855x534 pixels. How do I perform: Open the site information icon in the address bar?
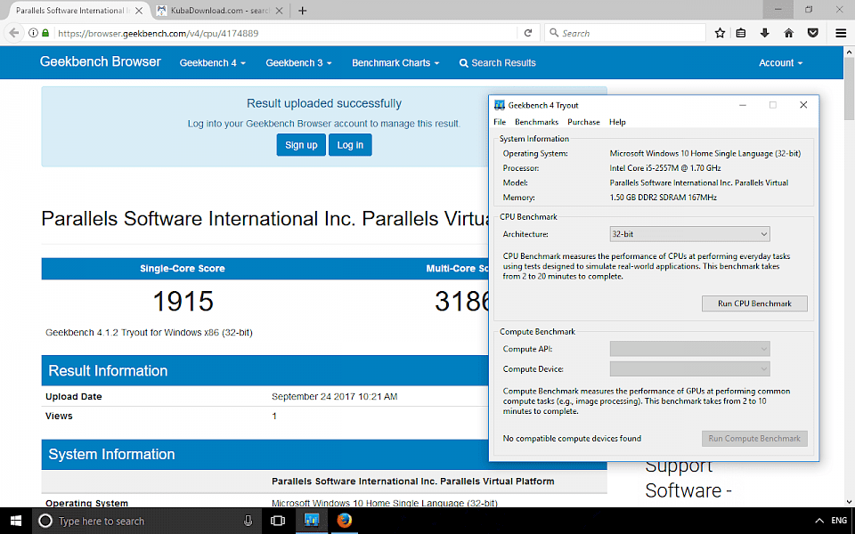[x=33, y=33]
